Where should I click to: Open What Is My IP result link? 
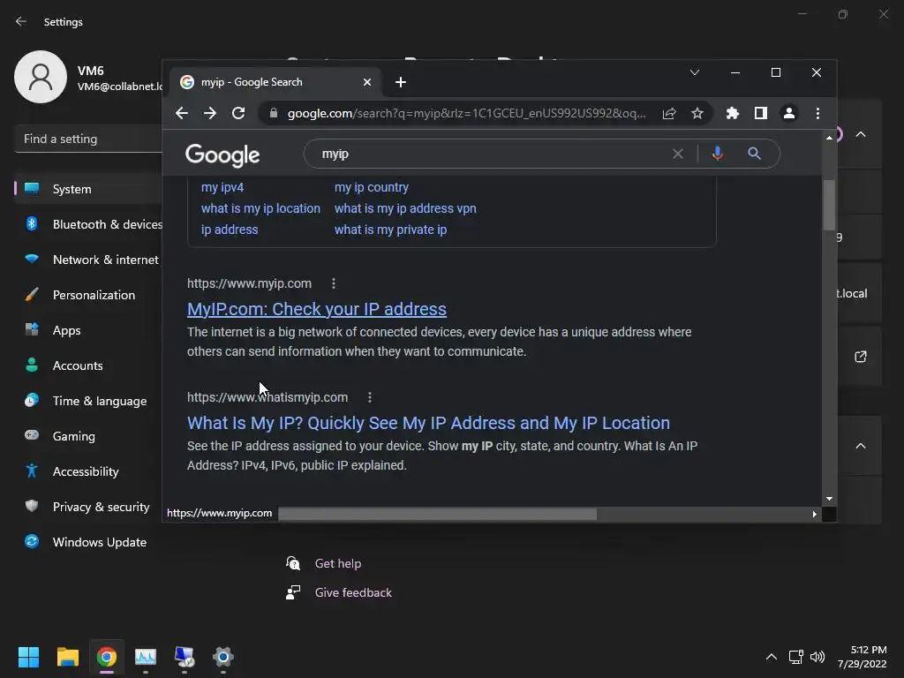[x=428, y=423]
